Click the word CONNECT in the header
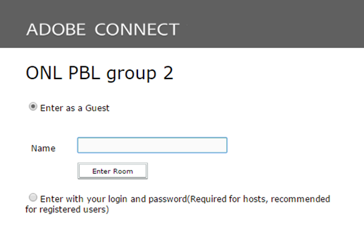Viewport: 364px width, 234px height. coord(137,30)
